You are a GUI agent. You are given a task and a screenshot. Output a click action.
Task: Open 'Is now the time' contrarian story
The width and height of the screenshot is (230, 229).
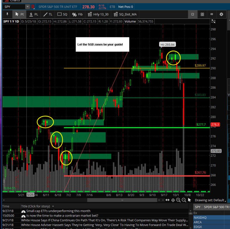[x=62, y=216]
